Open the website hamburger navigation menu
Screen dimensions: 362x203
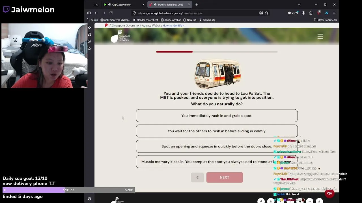tap(320, 36)
